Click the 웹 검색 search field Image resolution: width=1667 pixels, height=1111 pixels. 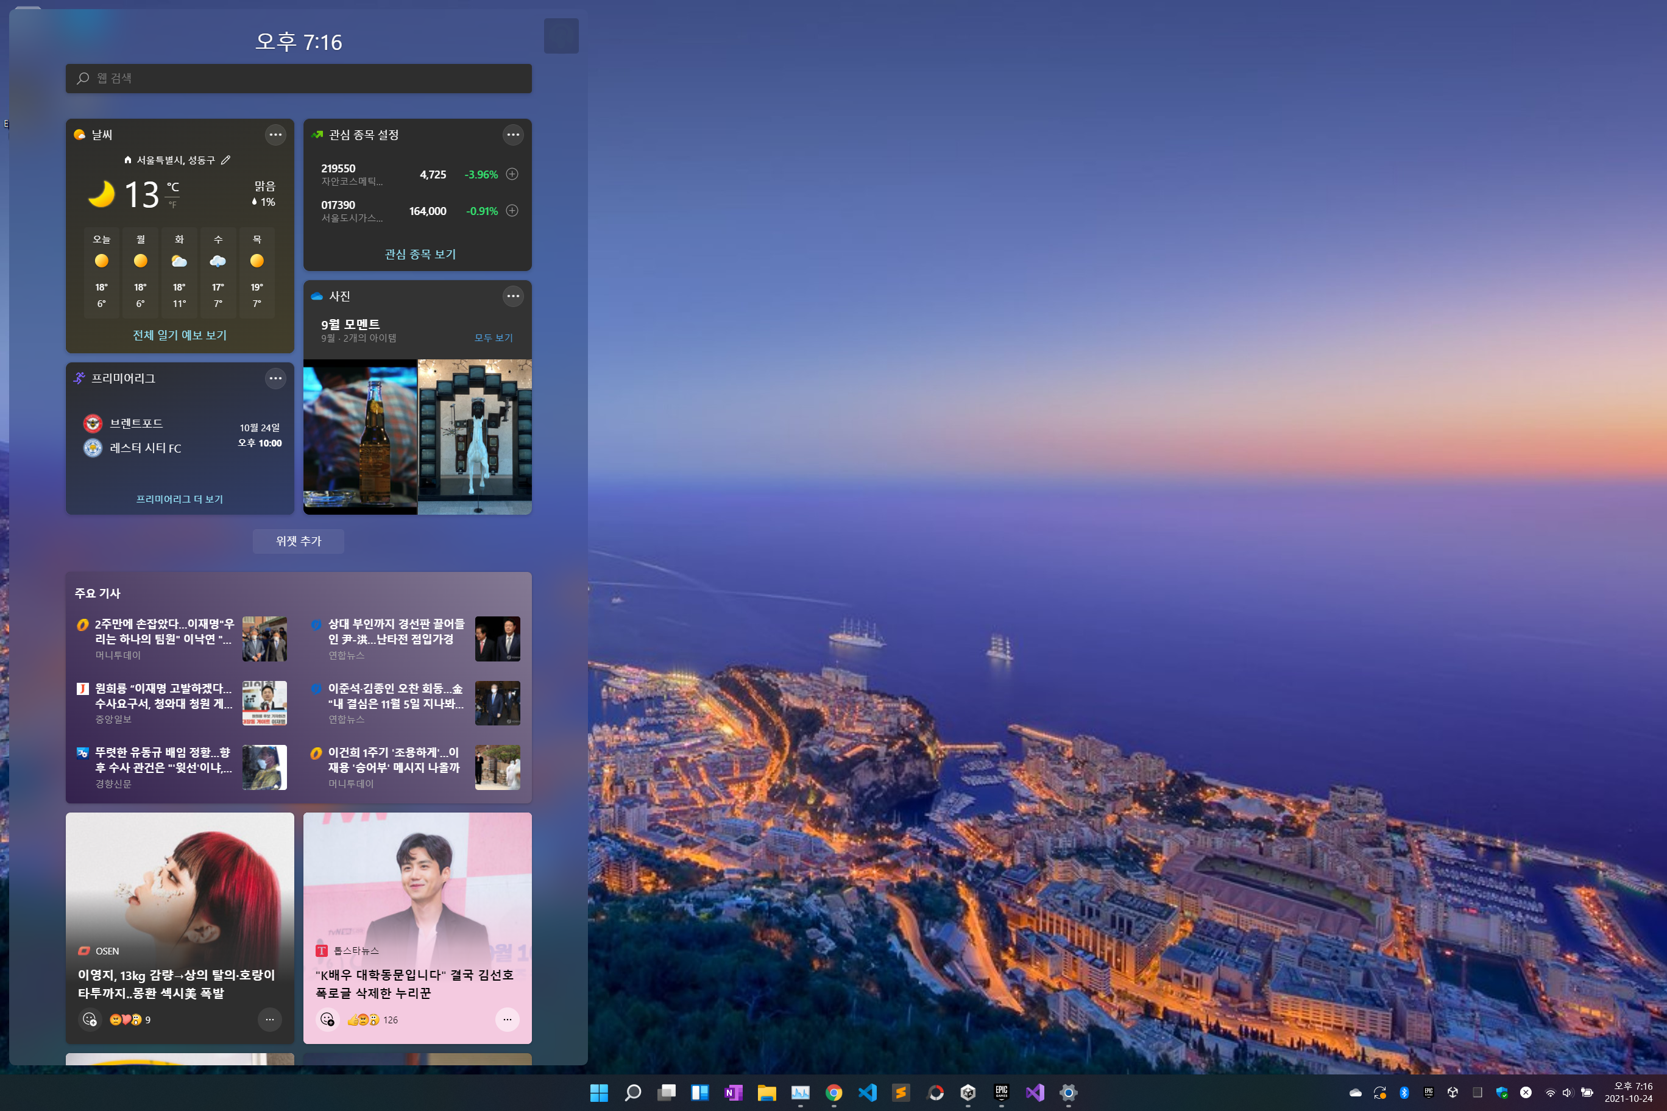point(299,78)
